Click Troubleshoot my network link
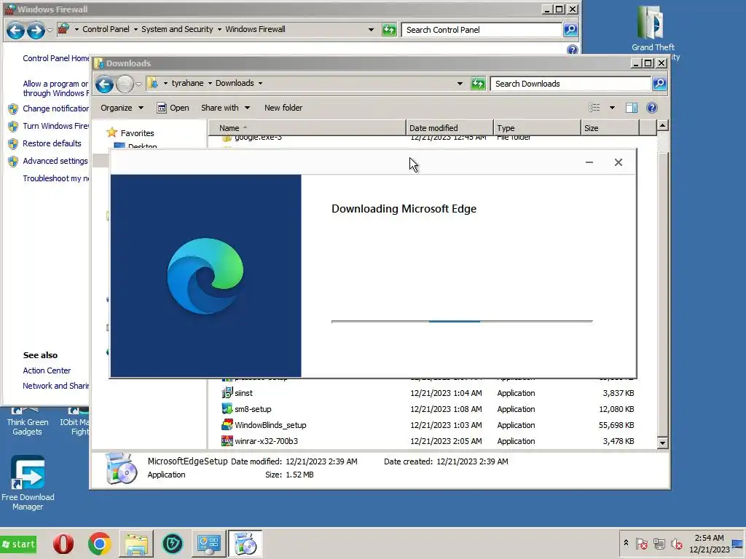This screenshot has height=559, width=746. click(55, 179)
